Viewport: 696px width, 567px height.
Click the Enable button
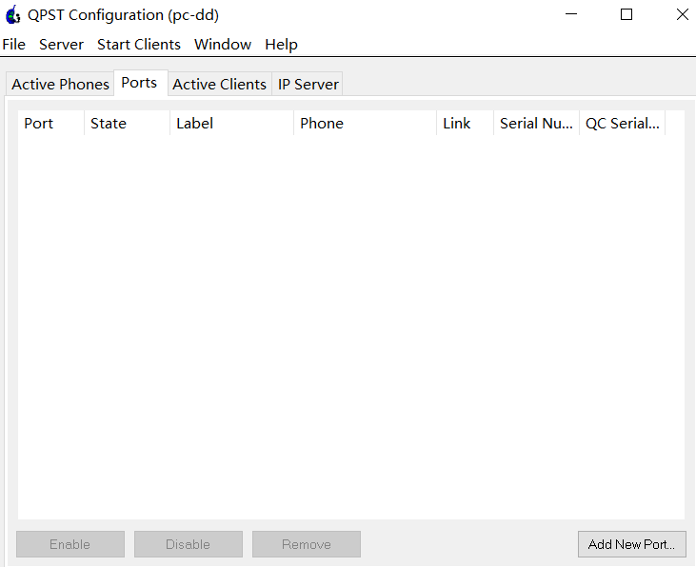tap(70, 544)
